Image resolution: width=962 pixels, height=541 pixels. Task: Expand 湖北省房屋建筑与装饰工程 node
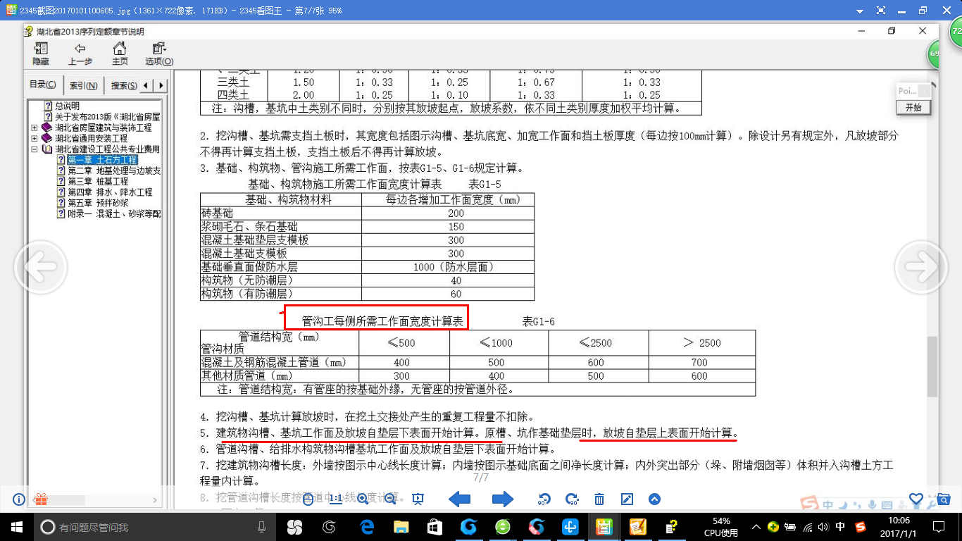pyautogui.click(x=35, y=128)
